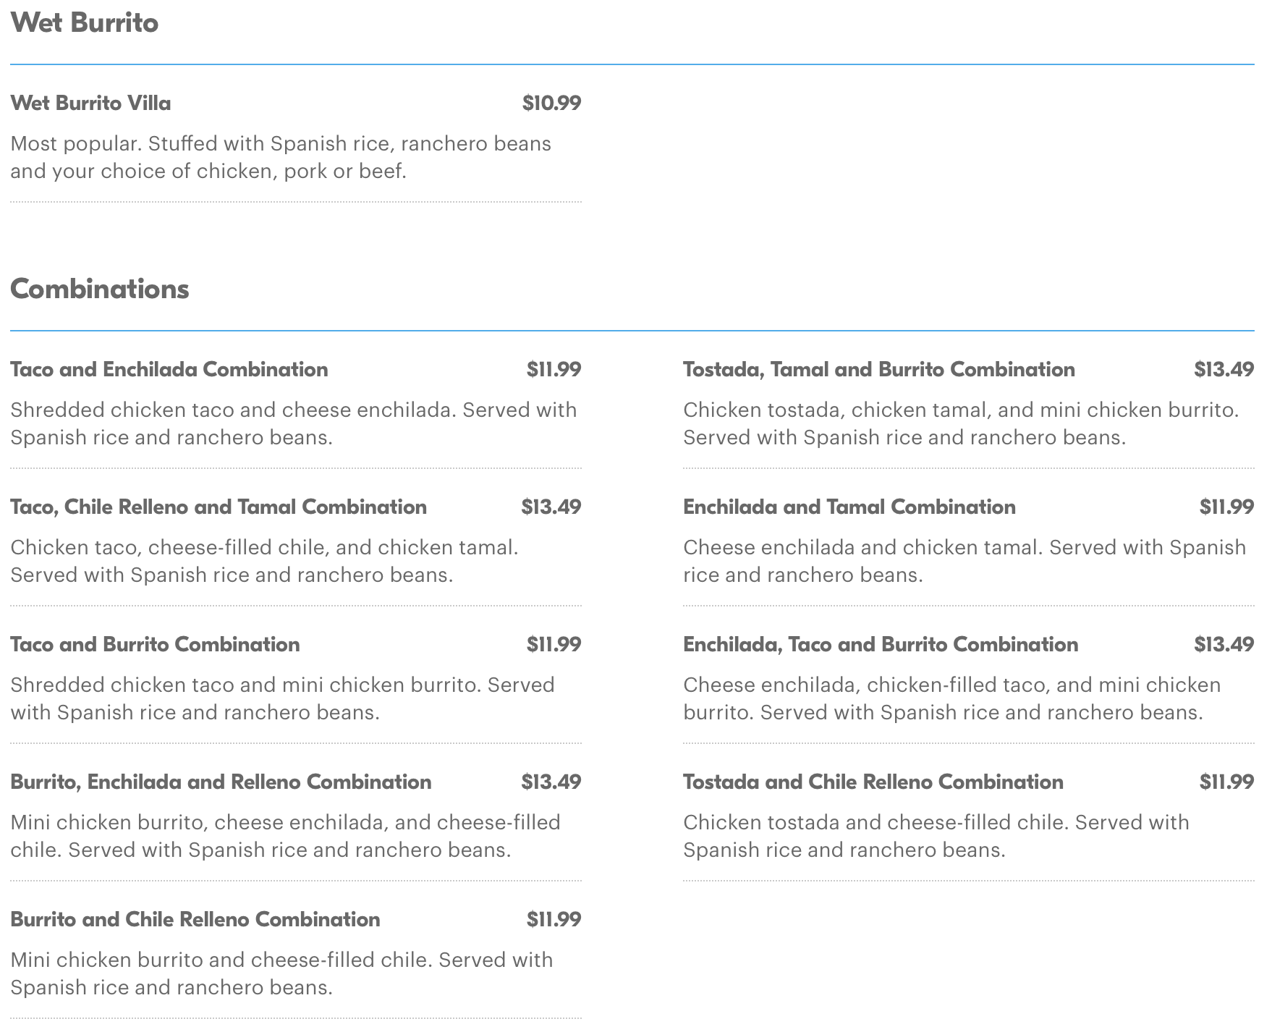Choose Burrito, Enchilada and Relleno Combination

point(221,782)
